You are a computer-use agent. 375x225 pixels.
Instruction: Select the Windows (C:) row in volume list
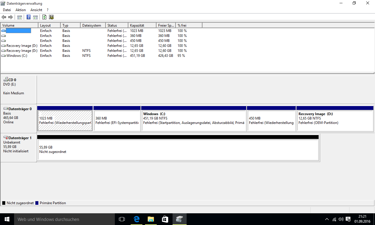pos(17,56)
